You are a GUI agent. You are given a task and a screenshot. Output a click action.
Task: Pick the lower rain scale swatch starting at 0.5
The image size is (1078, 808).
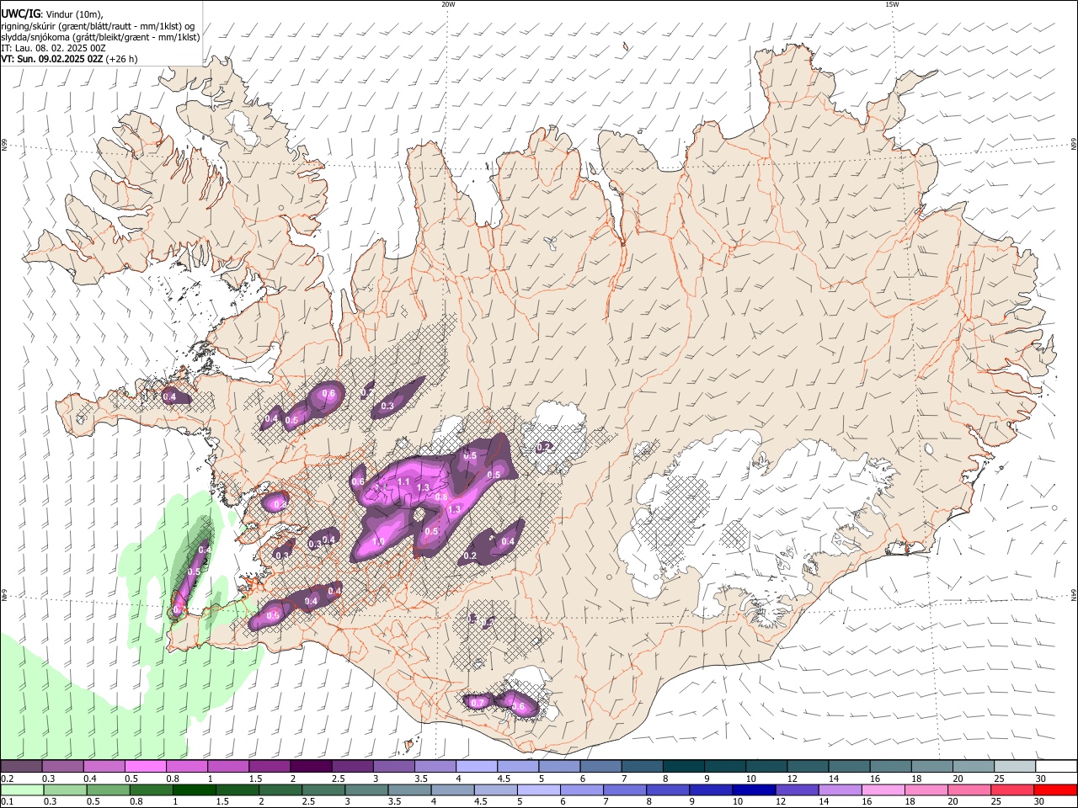point(108,789)
